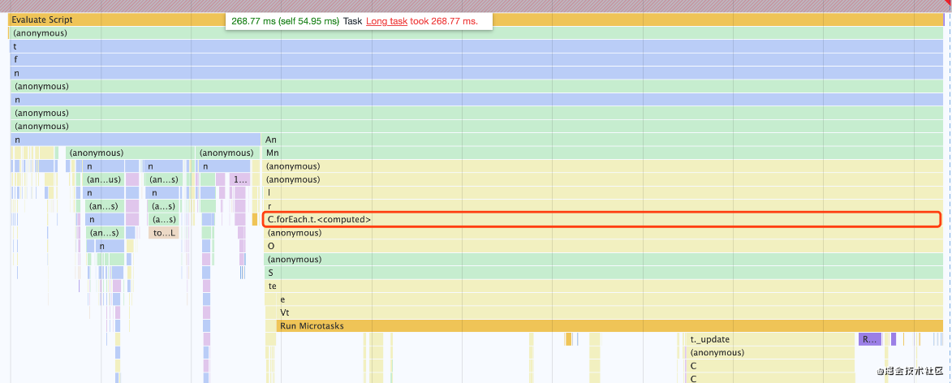Select the 'O' call frame

click(x=602, y=247)
